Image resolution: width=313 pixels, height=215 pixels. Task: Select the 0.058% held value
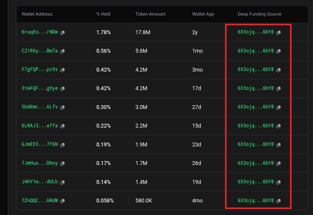point(105,201)
